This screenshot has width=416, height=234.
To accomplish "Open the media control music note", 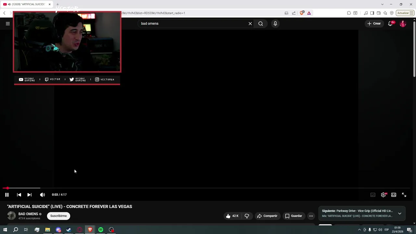I will tap(366, 13).
